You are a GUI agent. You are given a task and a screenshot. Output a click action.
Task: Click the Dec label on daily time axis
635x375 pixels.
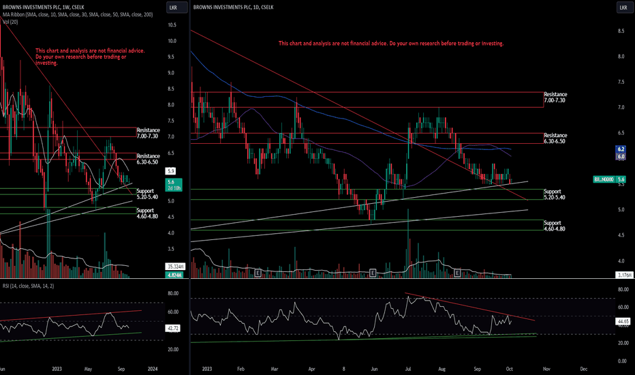pos(584,369)
